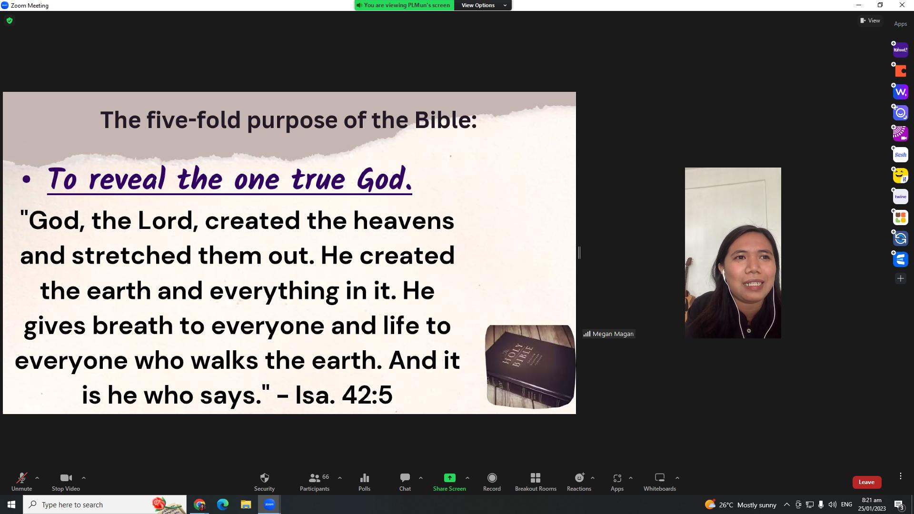Open View Options dropdown
The width and height of the screenshot is (914, 514).
[x=483, y=5]
